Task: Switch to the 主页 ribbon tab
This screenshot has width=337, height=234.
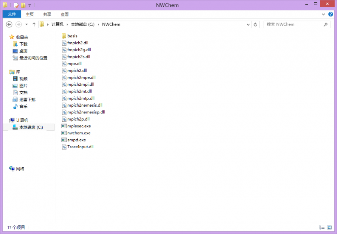Action: tap(30, 14)
